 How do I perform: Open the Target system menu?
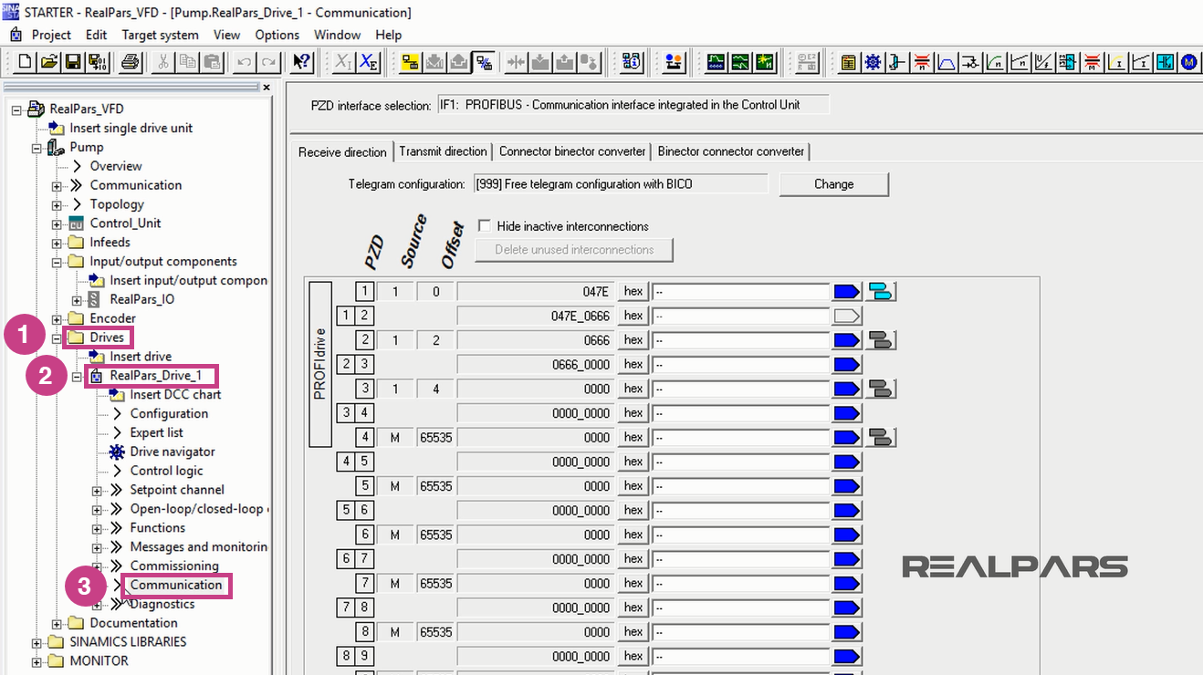[160, 35]
